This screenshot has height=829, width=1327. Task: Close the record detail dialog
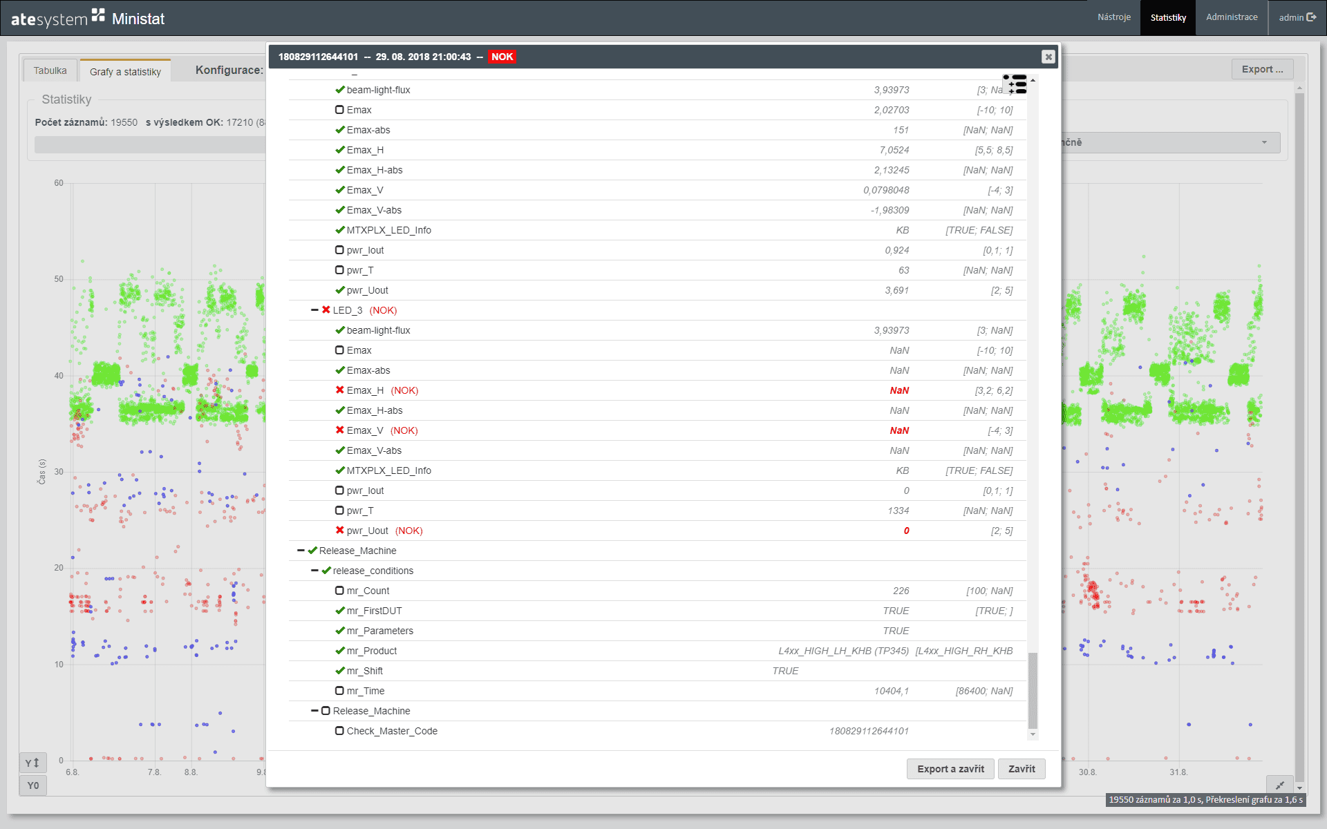coord(1048,57)
